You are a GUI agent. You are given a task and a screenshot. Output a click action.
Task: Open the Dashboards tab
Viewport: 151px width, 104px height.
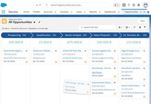[x=110, y=12]
